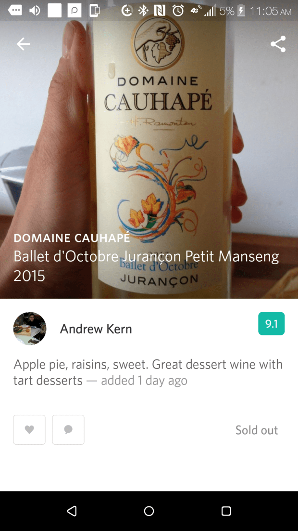Viewport: 298px width, 531px height.
Task: Tap the back arrow icon
Action: coord(23,44)
